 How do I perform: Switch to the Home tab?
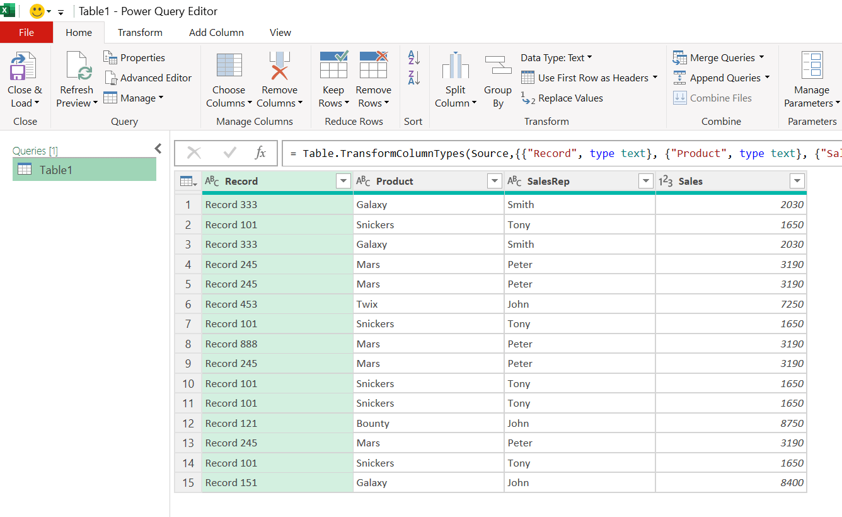79,33
